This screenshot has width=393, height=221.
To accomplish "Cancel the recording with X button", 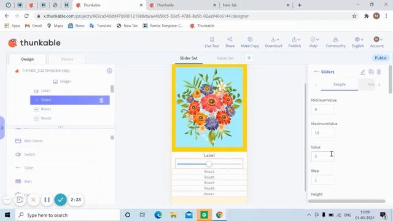I will pos(33,200).
